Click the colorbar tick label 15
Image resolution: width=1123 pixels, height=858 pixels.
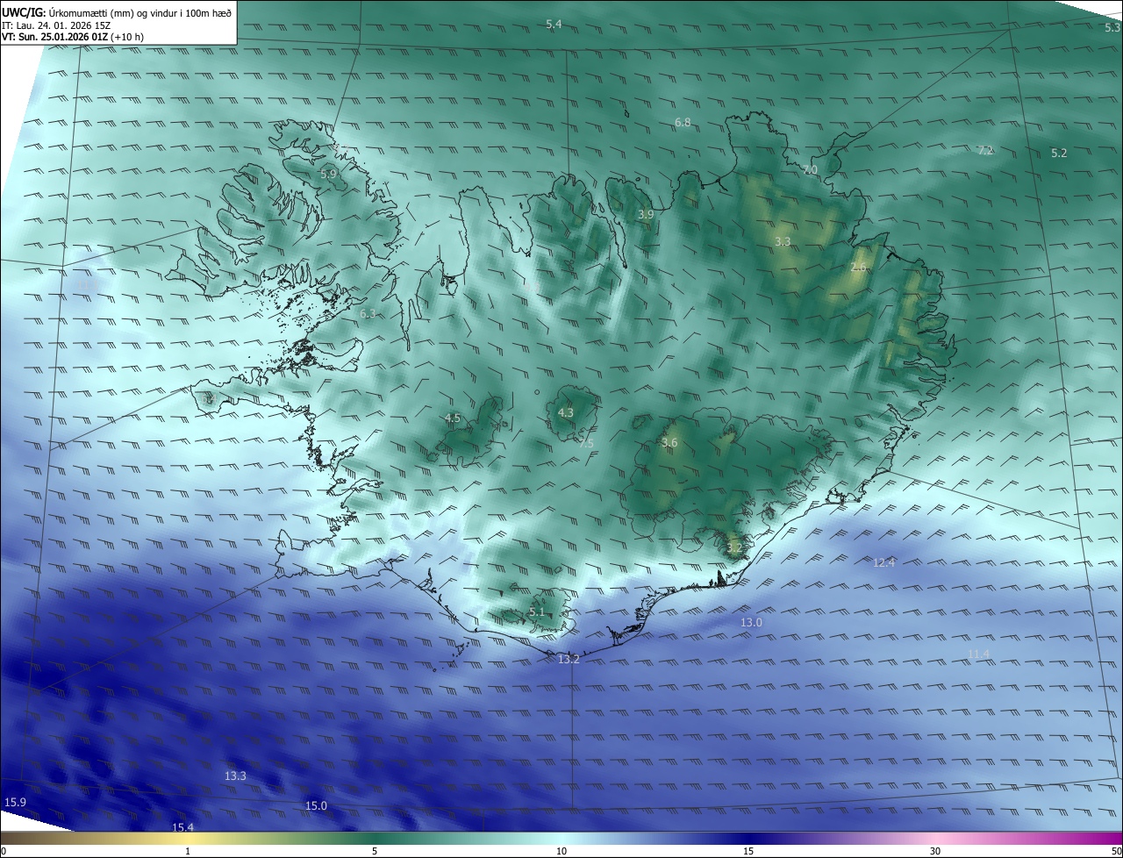click(748, 851)
